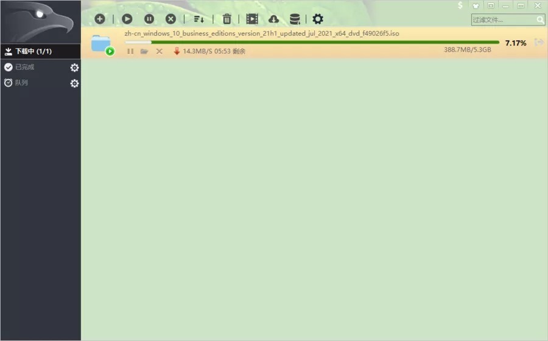Open folder of the ISO download
The image size is (548, 341).
(144, 51)
